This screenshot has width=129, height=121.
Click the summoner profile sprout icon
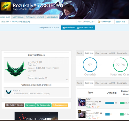tap(6, 6)
